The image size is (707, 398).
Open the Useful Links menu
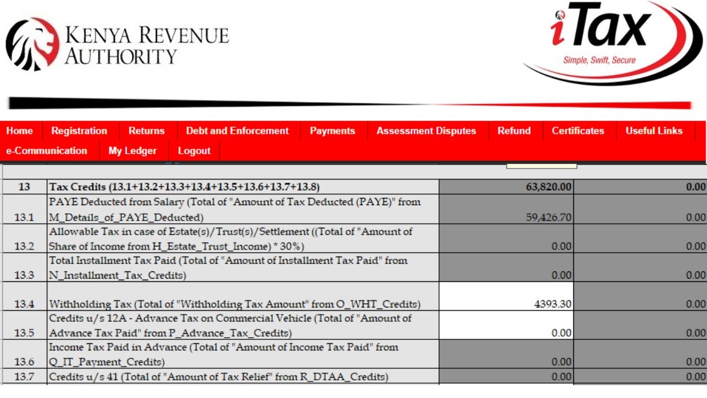(655, 131)
